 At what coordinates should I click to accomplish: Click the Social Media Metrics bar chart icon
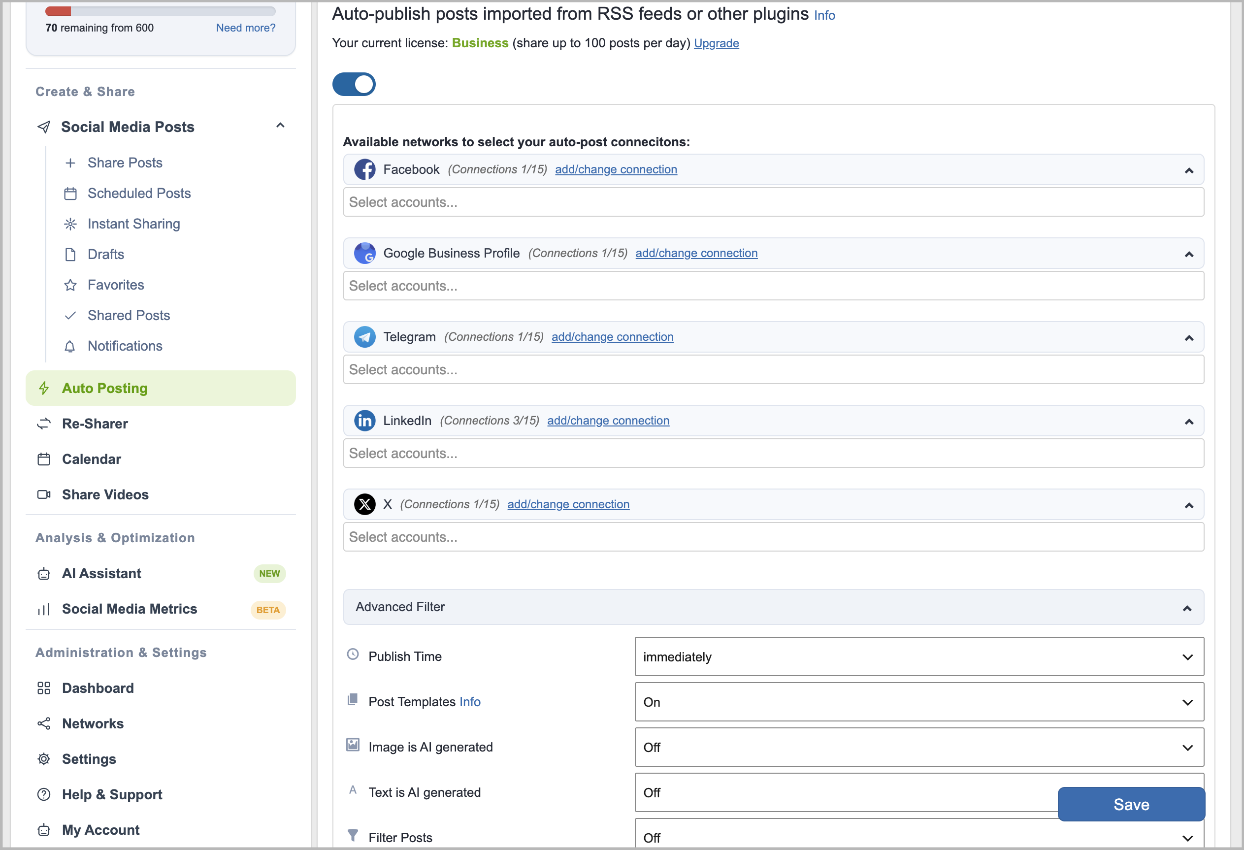44,609
